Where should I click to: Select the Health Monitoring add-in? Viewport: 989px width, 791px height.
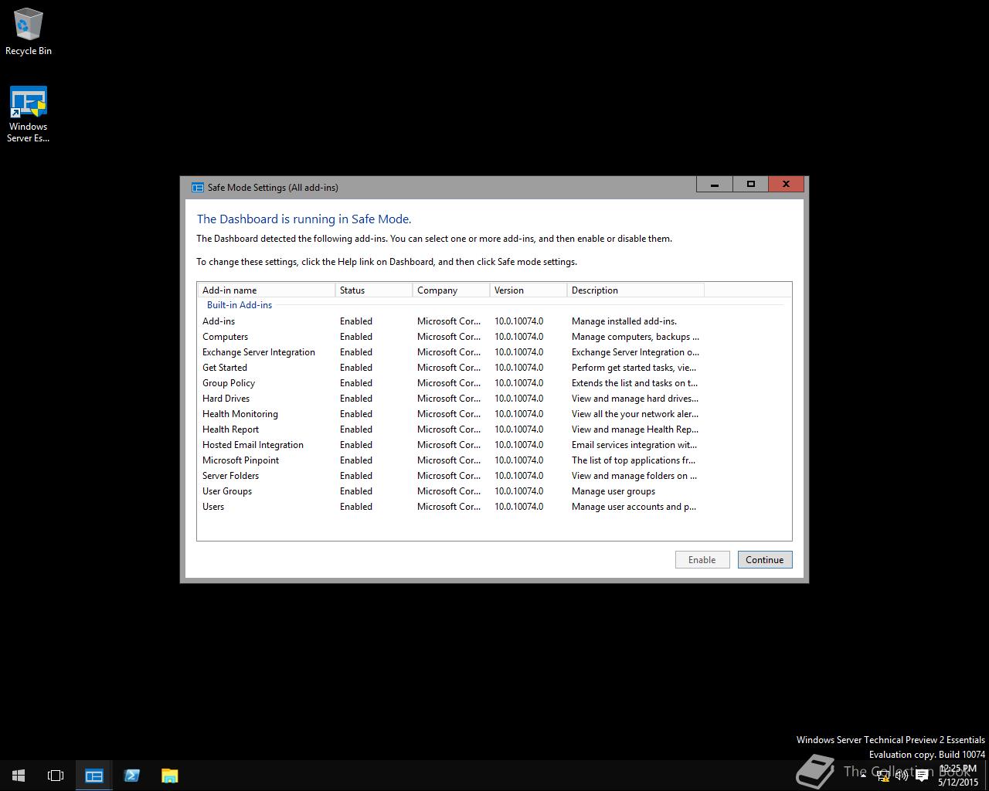pyautogui.click(x=451, y=414)
